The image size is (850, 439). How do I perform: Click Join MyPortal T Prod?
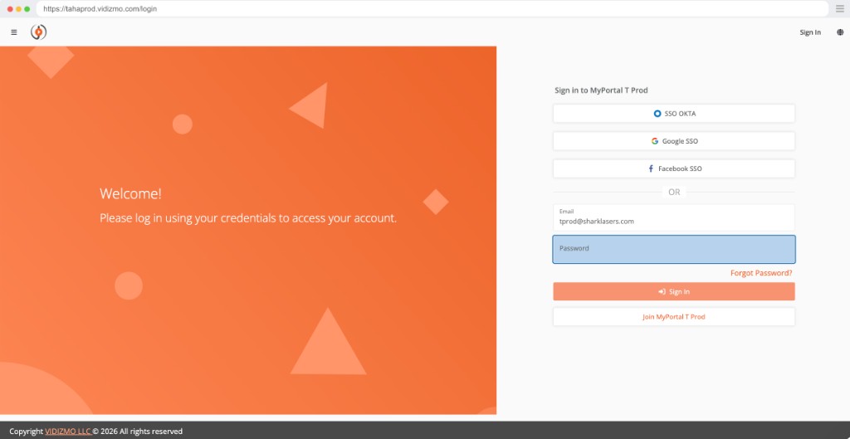[674, 317]
